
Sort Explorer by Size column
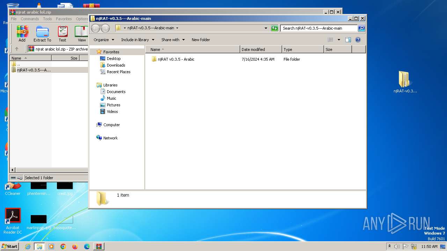[338, 50]
